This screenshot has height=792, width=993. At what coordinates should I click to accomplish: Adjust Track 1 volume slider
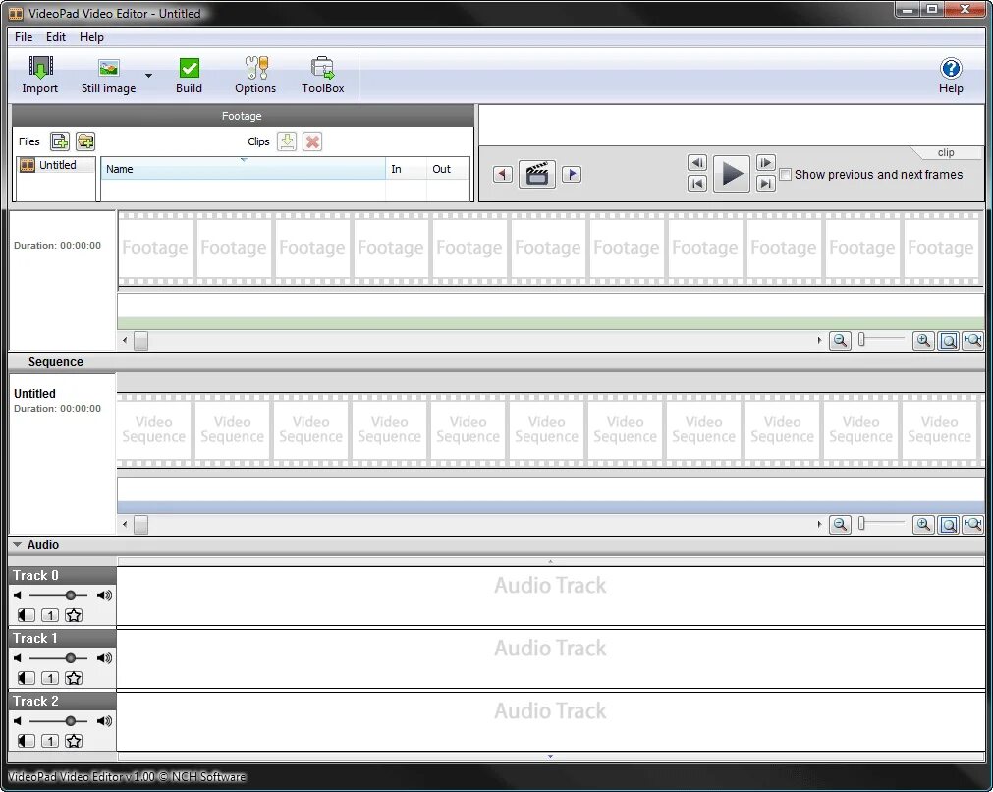pyautogui.click(x=71, y=657)
